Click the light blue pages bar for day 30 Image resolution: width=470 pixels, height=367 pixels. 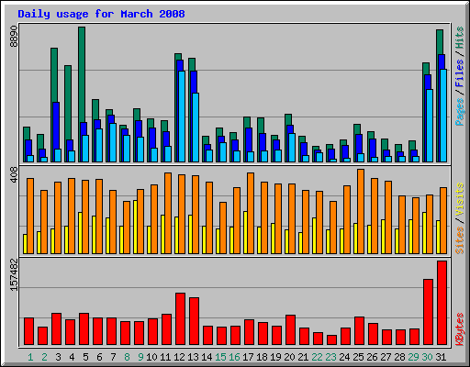click(430, 126)
